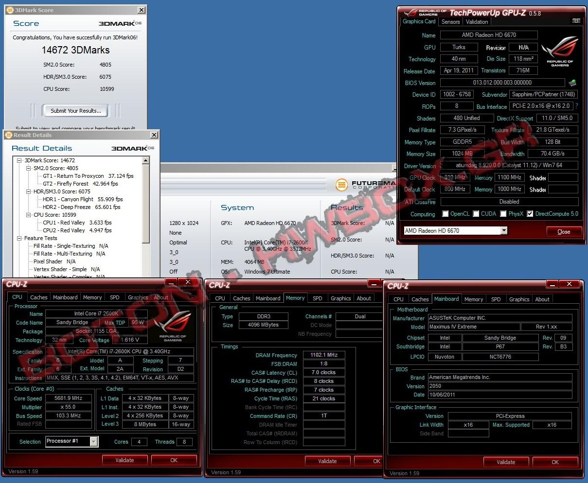Screen dimensions: 588x483
Task: Open SPD tab in CPU-Z Memory window
Action: [317, 298]
